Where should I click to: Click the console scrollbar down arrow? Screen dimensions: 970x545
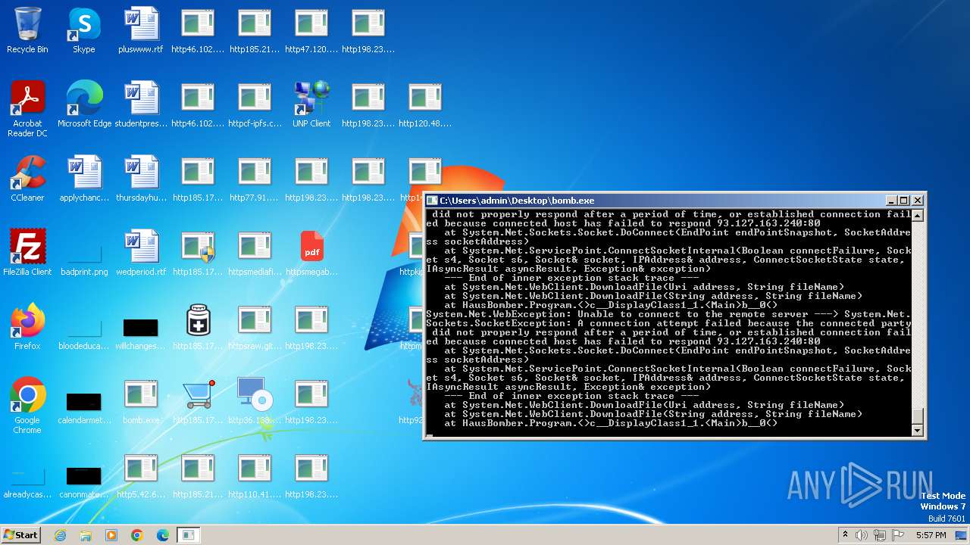tap(918, 430)
